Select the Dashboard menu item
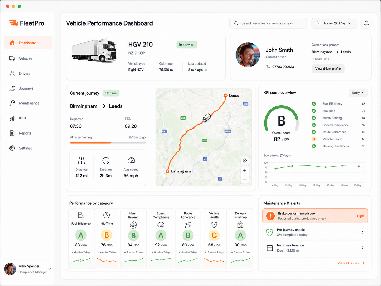The image size is (381, 286). pos(28,43)
